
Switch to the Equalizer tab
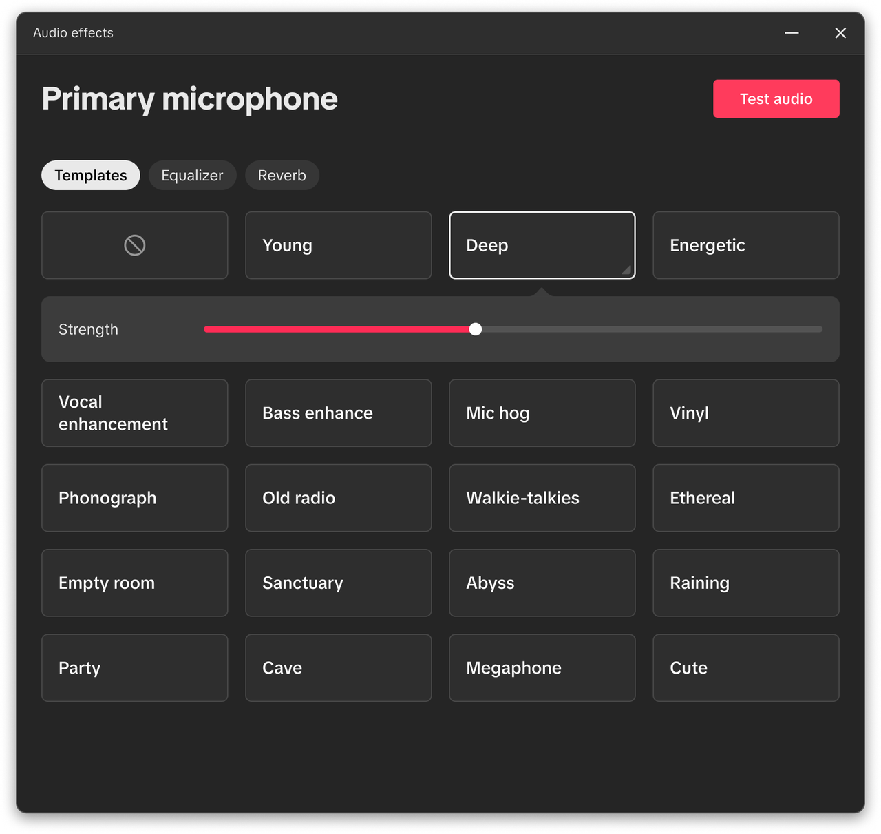pos(192,176)
